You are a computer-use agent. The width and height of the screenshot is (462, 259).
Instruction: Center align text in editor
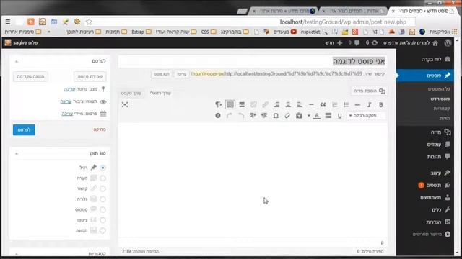pyautogui.click(x=288, y=105)
